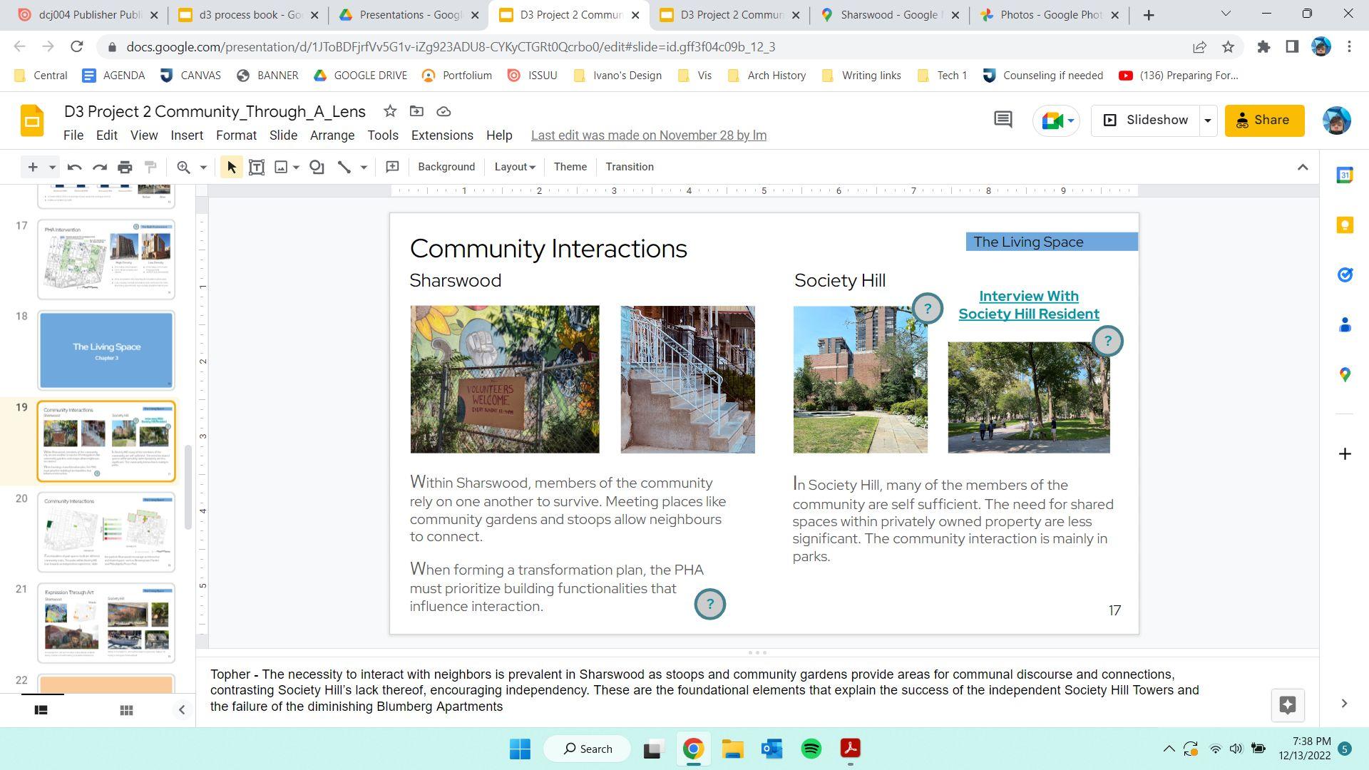The image size is (1369, 770).
Task: Open the Extensions menu
Action: [441, 135]
